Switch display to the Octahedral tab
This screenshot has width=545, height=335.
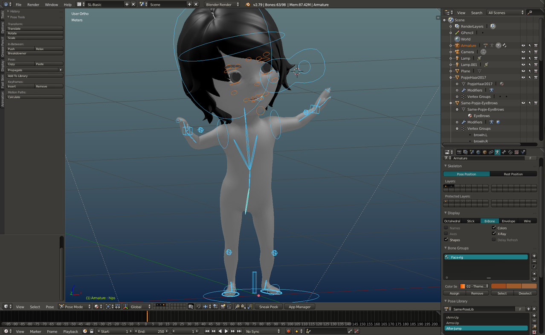tap(452, 221)
